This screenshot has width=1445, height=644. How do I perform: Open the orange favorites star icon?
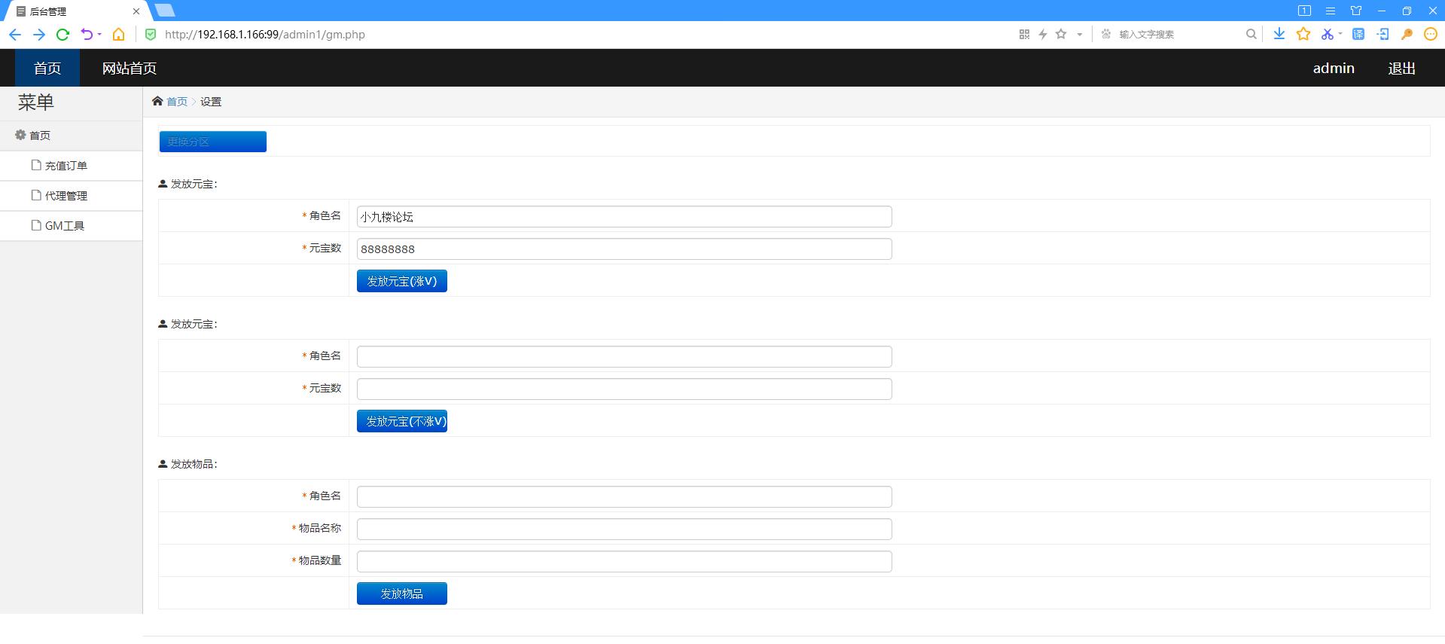click(1303, 34)
